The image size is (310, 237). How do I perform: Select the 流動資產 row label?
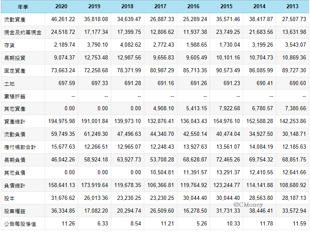point(15,19)
